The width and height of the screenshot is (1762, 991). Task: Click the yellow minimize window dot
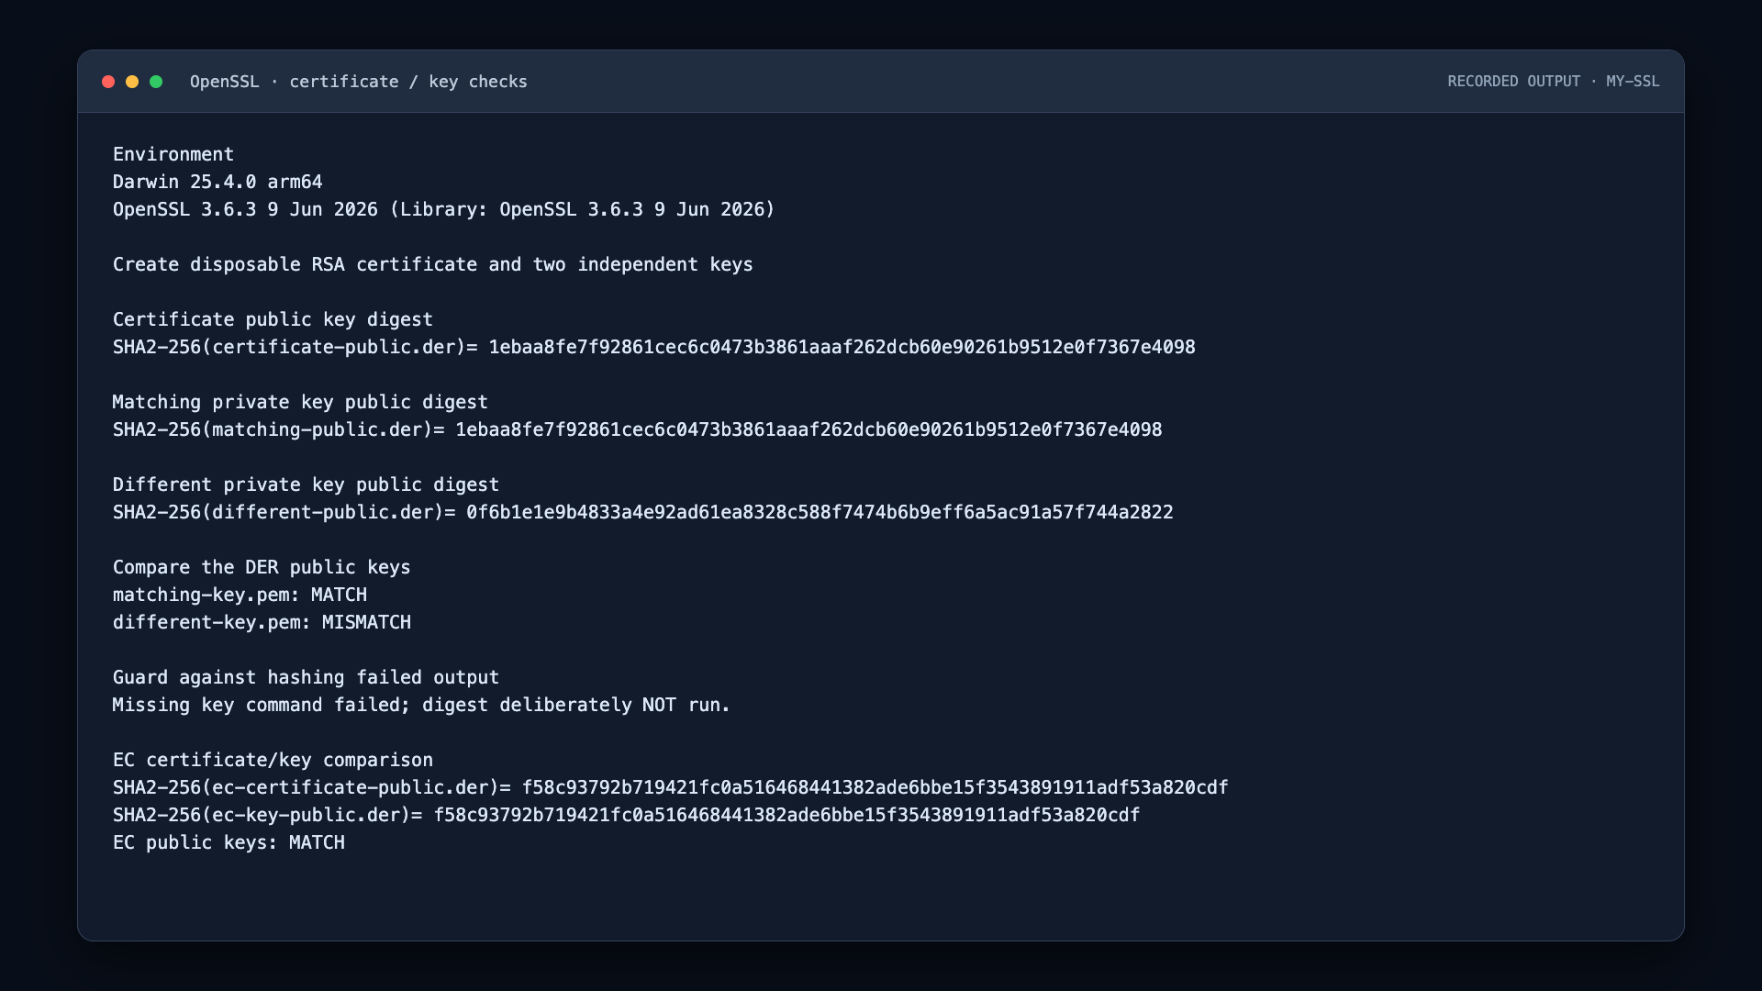point(132,82)
